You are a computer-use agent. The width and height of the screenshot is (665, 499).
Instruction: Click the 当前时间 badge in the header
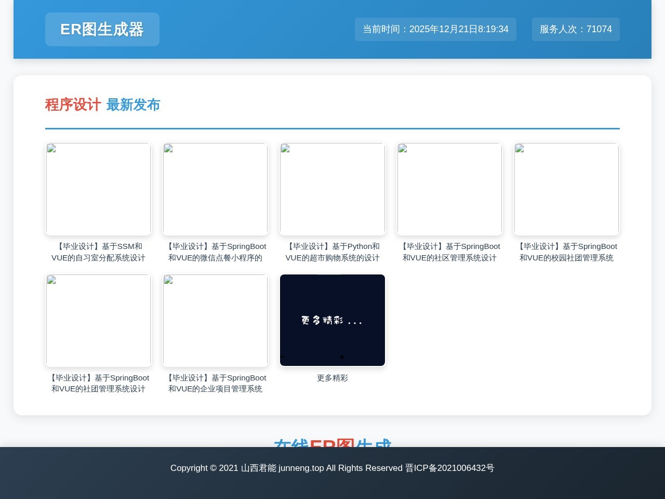point(435,29)
